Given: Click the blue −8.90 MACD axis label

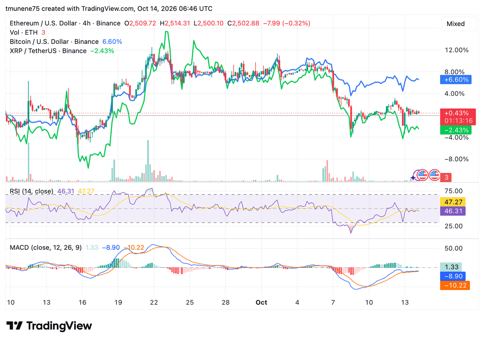Looking at the screenshot, I should [453, 276].
